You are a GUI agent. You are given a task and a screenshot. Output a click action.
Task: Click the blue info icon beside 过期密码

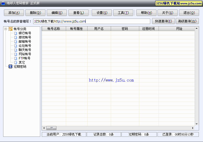click(x=10, y=66)
